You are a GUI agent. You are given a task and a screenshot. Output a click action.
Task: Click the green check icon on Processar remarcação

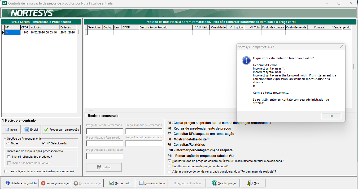point(46,130)
